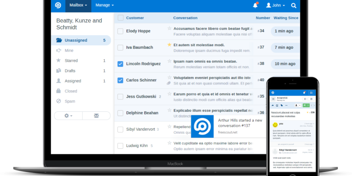Viewport: 352px width, 176px height.
Task: Open the notifications bell in the laptop navbar
Action: tap(256, 5)
